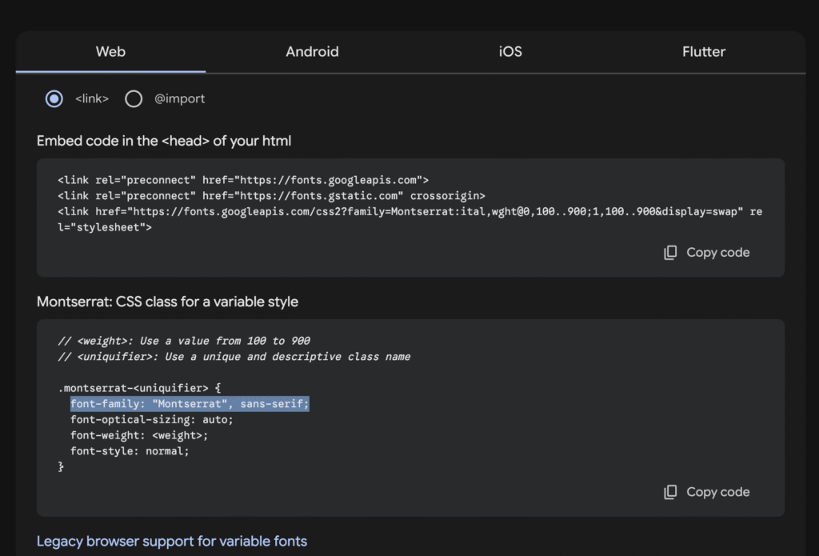Viewport: 819px width, 556px height.
Task: Click the '// <uniquifier>' comment line
Action: 234,356
